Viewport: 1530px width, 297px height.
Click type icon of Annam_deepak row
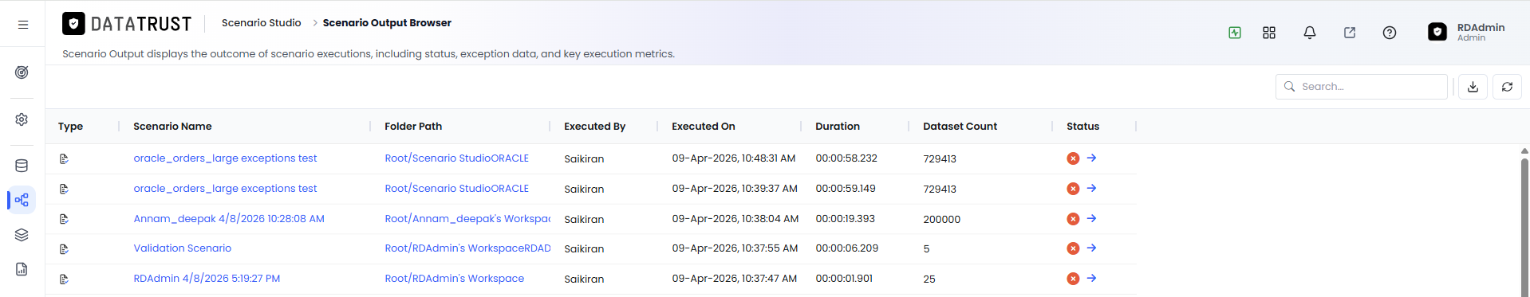[x=64, y=219]
